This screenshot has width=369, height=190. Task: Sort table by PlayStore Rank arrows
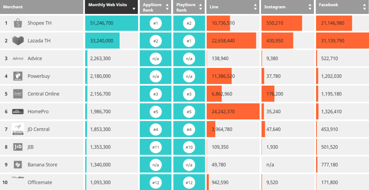[x=201, y=7]
